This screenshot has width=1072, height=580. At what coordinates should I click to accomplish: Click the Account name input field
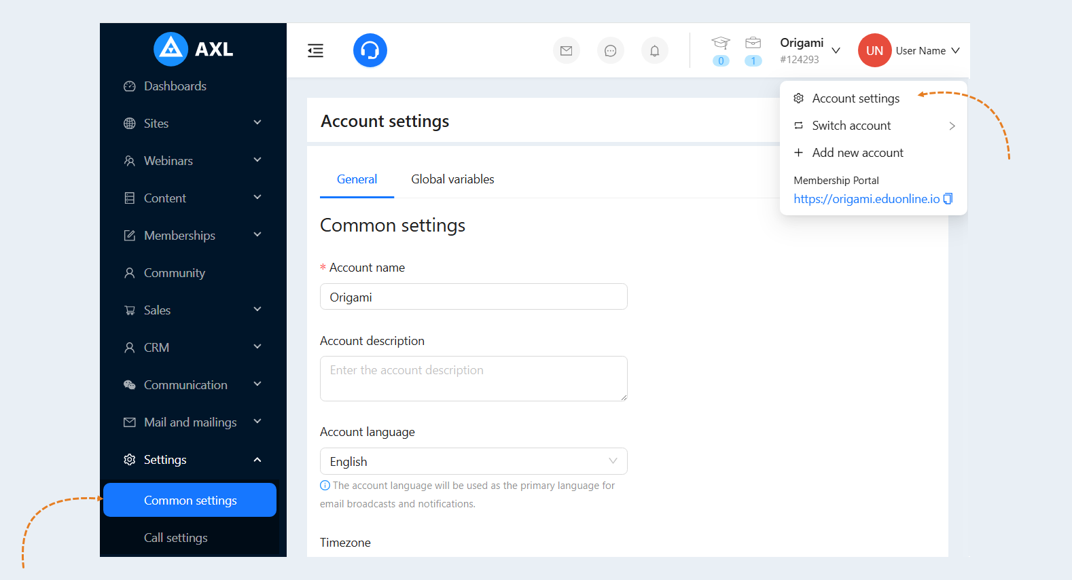tap(474, 297)
